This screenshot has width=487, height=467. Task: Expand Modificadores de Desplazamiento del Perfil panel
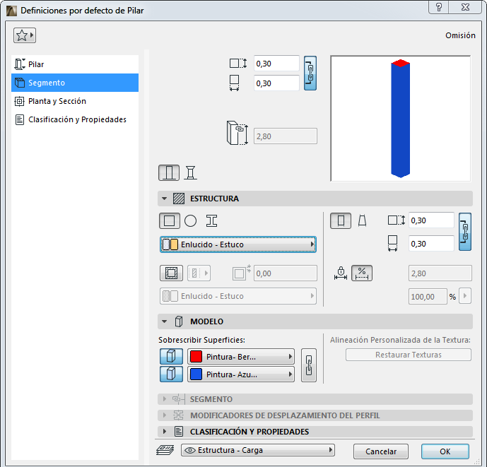coord(165,415)
